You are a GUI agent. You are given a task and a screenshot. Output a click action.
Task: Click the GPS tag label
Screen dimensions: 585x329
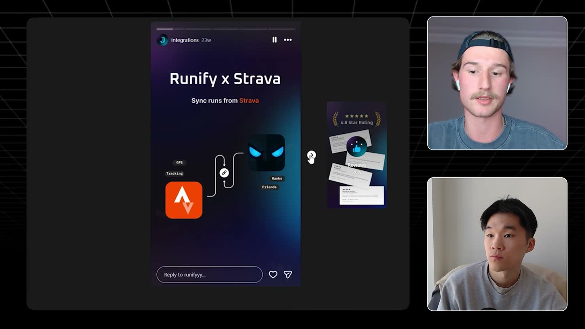[x=180, y=162]
